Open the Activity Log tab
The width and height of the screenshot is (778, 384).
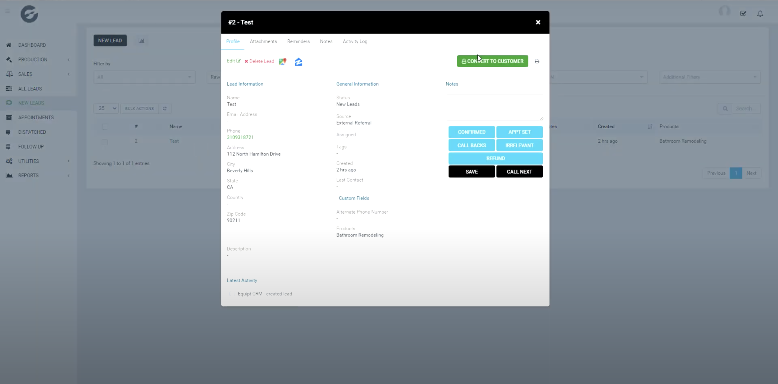[x=355, y=41]
